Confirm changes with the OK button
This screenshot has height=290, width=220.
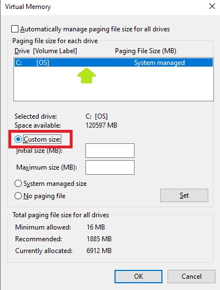(x=138, y=277)
